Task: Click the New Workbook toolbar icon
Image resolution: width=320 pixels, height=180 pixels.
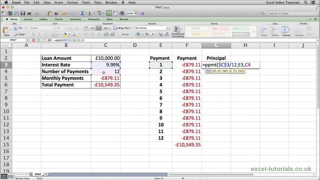Action: [x=3, y=13]
